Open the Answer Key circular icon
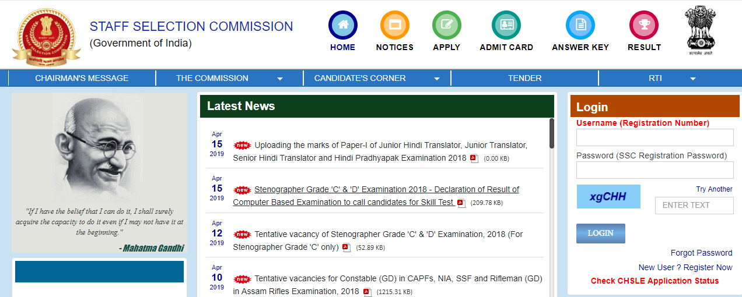The width and height of the screenshot is (742, 297). click(580, 25)
